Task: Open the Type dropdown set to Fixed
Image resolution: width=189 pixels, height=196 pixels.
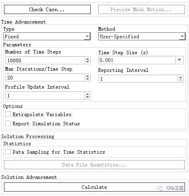Action: [47, 36]
